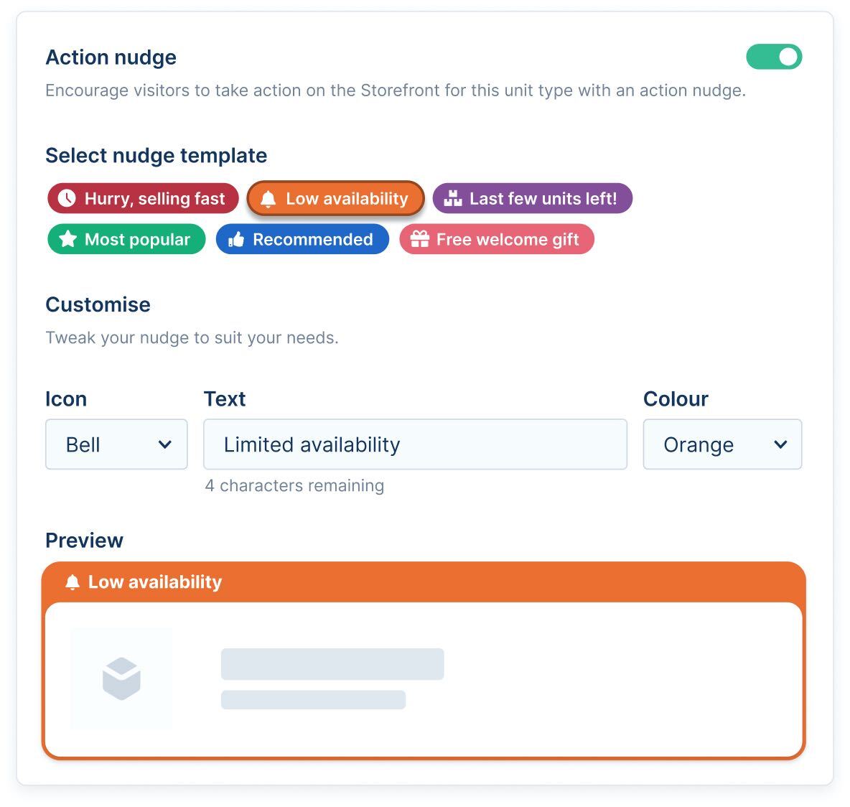850x807 pixels.
Task: Expand the chevron on the Bell selector
Action: coord(166,444)
